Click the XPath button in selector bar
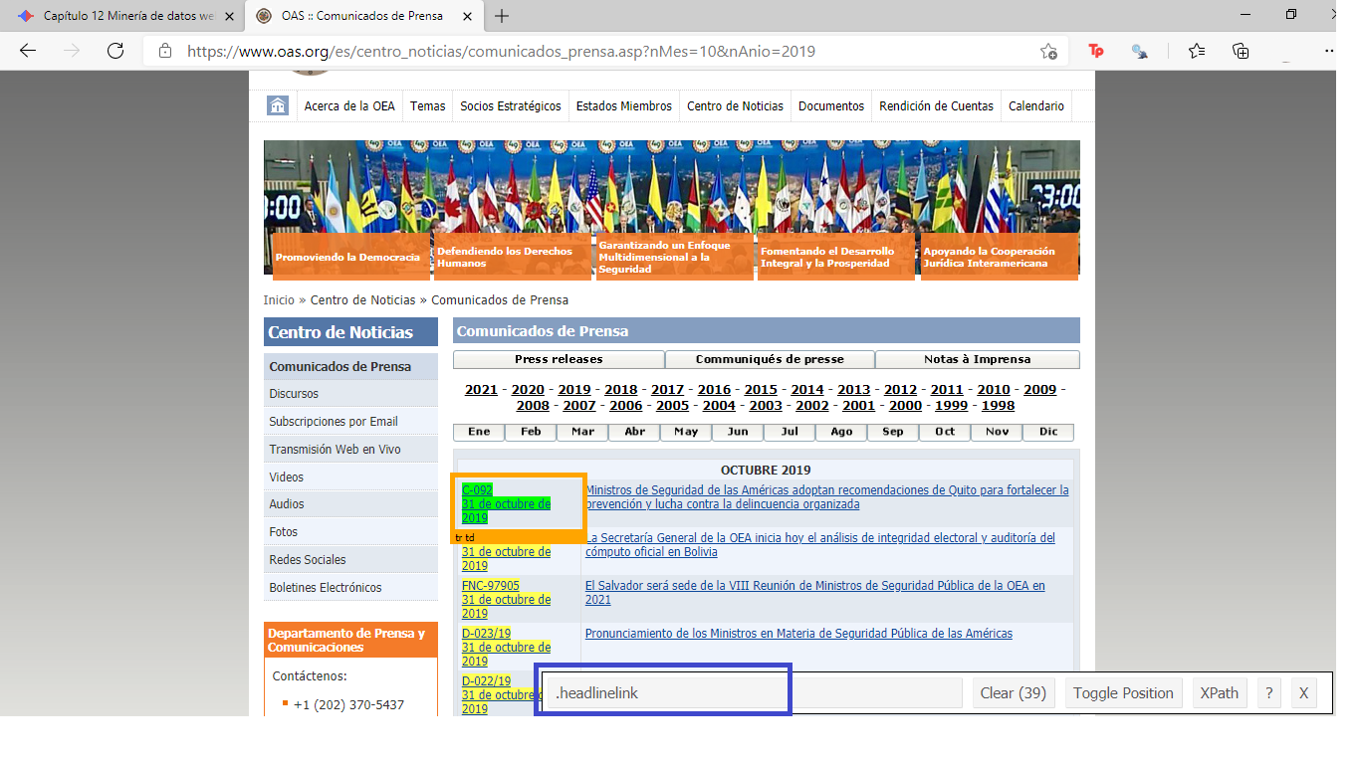The image size is (1360, 764). click(x=1219, y=693)
